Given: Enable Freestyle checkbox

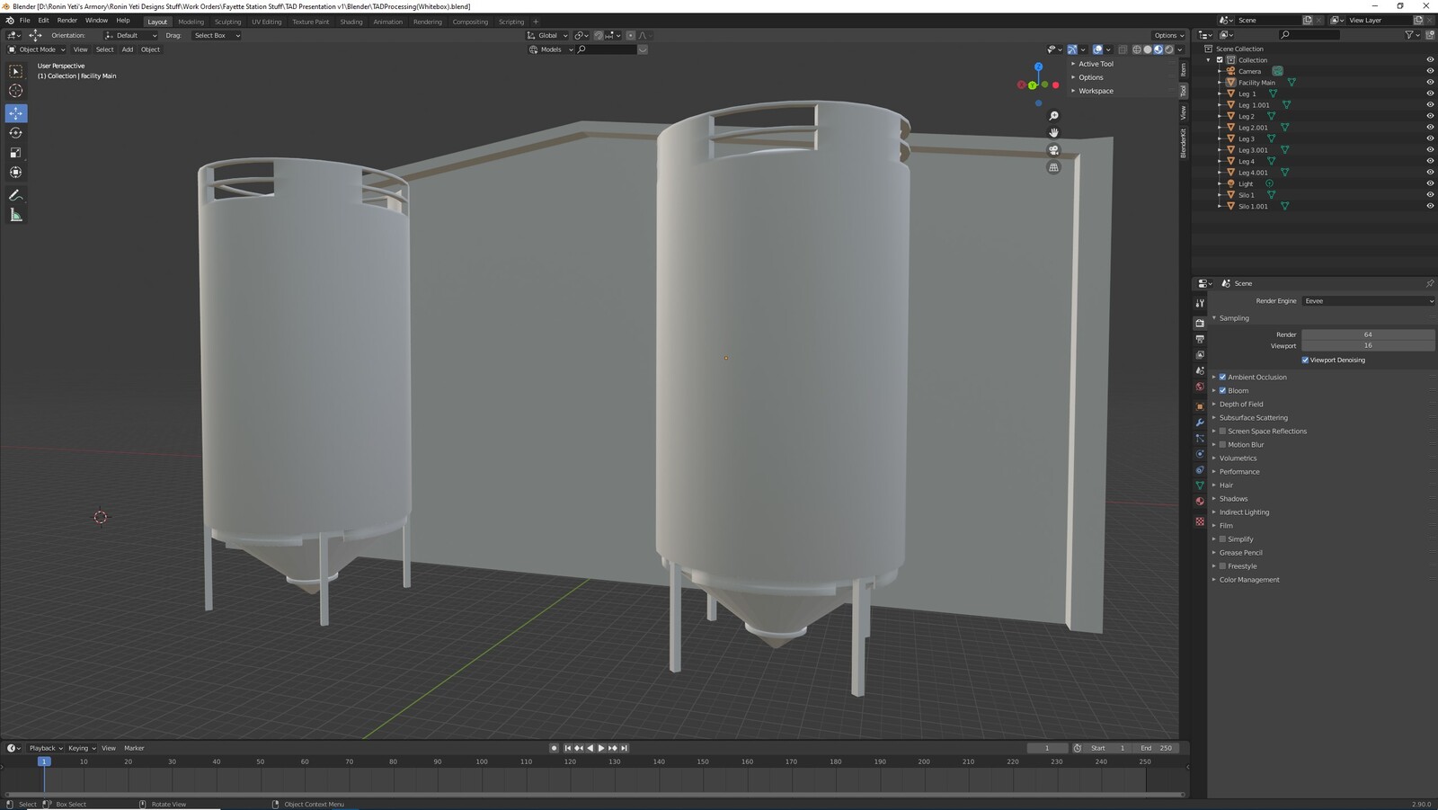Looking at the screenshot, I should [1222, 565].
